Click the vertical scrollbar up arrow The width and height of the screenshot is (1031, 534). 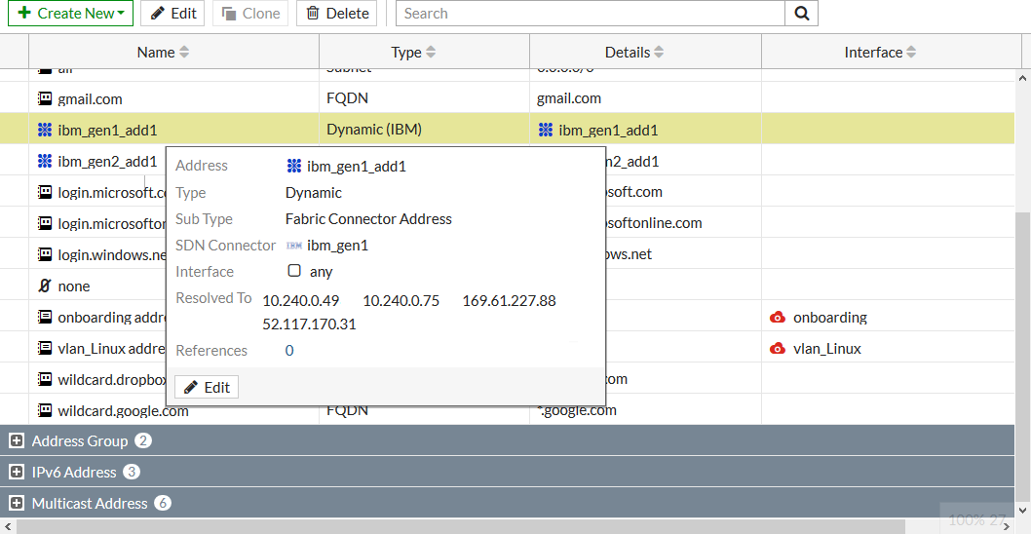[1022, 78]
